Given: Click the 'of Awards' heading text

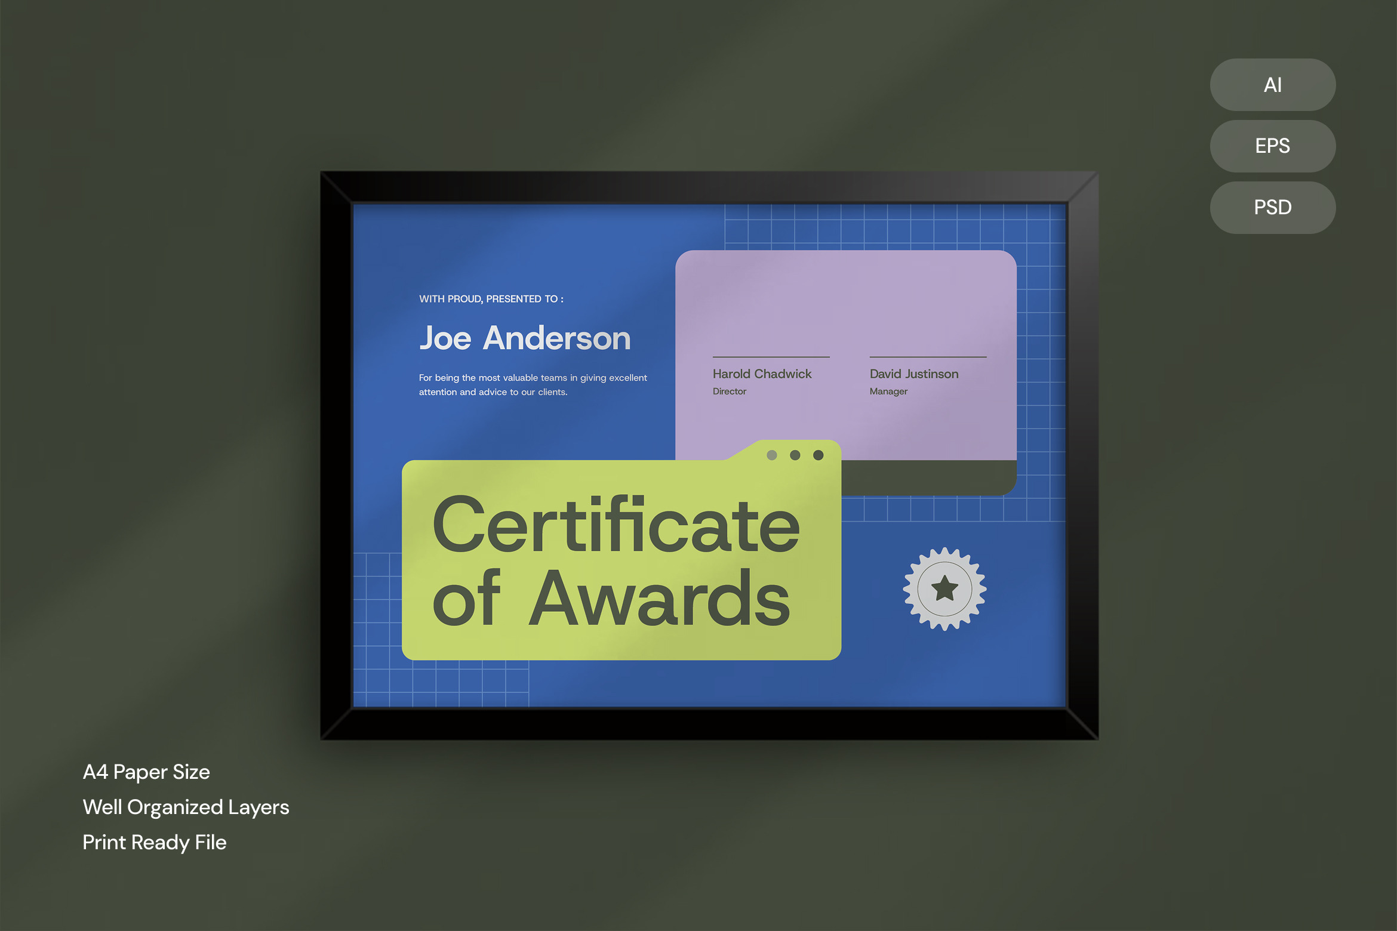Looking at the screenshot, I should click(611, 599).
